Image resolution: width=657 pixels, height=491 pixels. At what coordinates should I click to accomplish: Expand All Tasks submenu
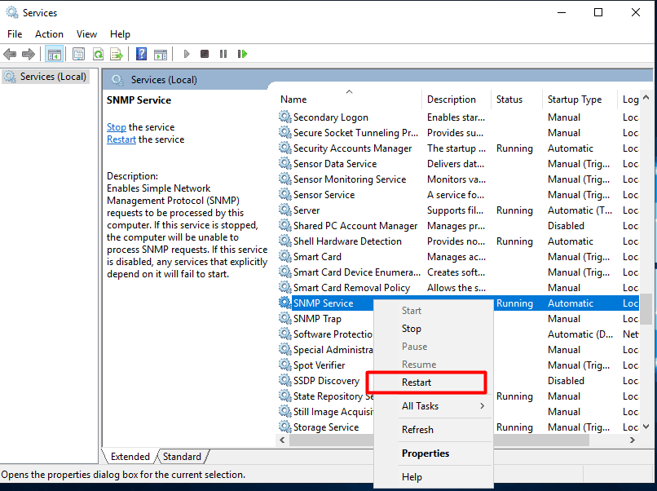tap(434, 406)
